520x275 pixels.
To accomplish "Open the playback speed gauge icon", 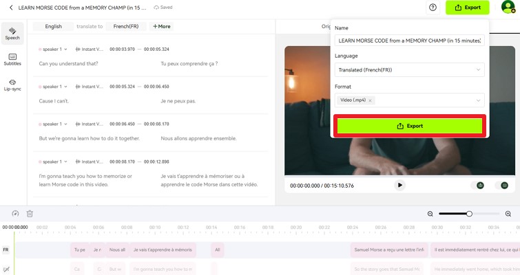I will pos(15,214).
